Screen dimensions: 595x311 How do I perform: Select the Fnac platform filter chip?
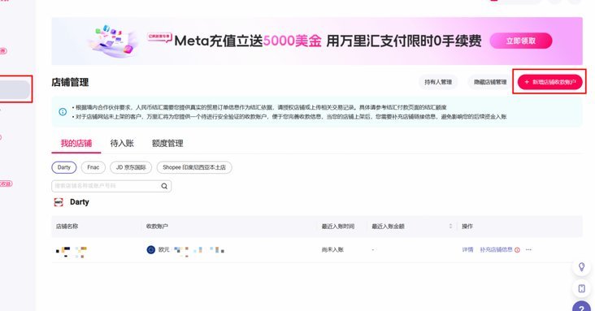(x=93, y=167)
